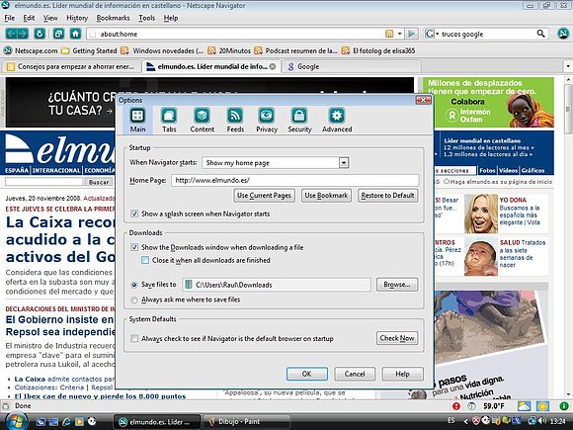This screenshot has height=430, width=573.
Task: Open the Main options panel icon
Action: click(x=137, y=120)
